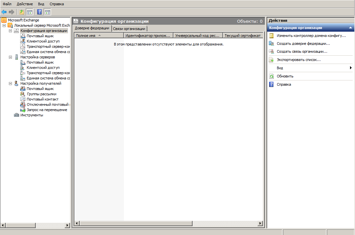
Task: Click tree pane scrollbar right arrow
Action: click(x=67, y=225)
